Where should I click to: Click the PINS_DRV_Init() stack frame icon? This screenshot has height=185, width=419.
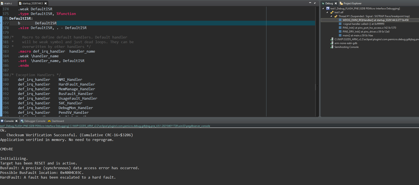click(x=339, y=31)
